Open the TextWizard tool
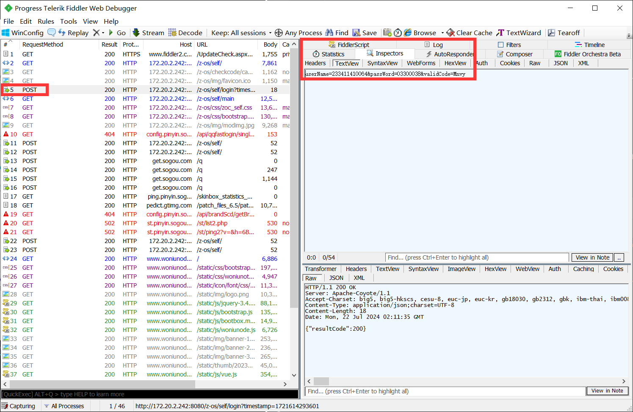The image size is (633, 412). 519,33
